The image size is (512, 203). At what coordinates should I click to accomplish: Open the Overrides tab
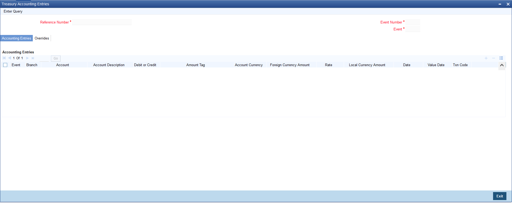pos(42,38)
